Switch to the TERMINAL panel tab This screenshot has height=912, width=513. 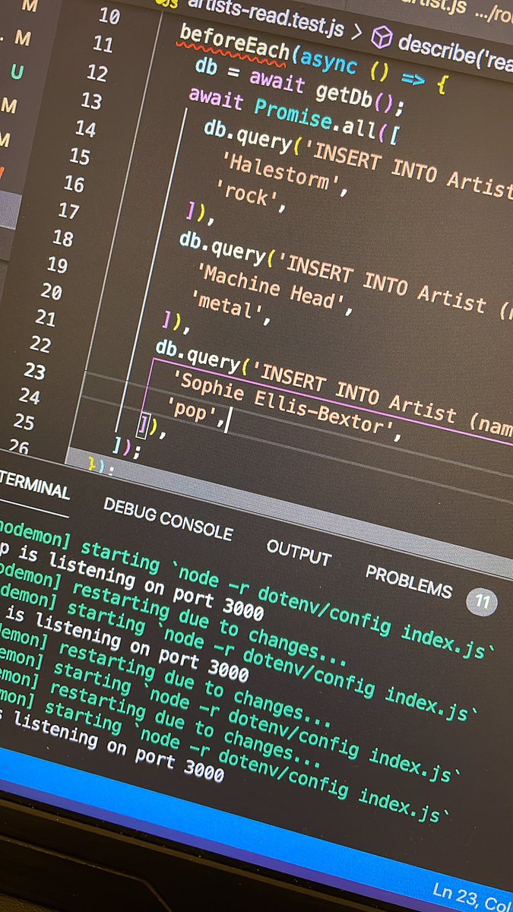34,485
